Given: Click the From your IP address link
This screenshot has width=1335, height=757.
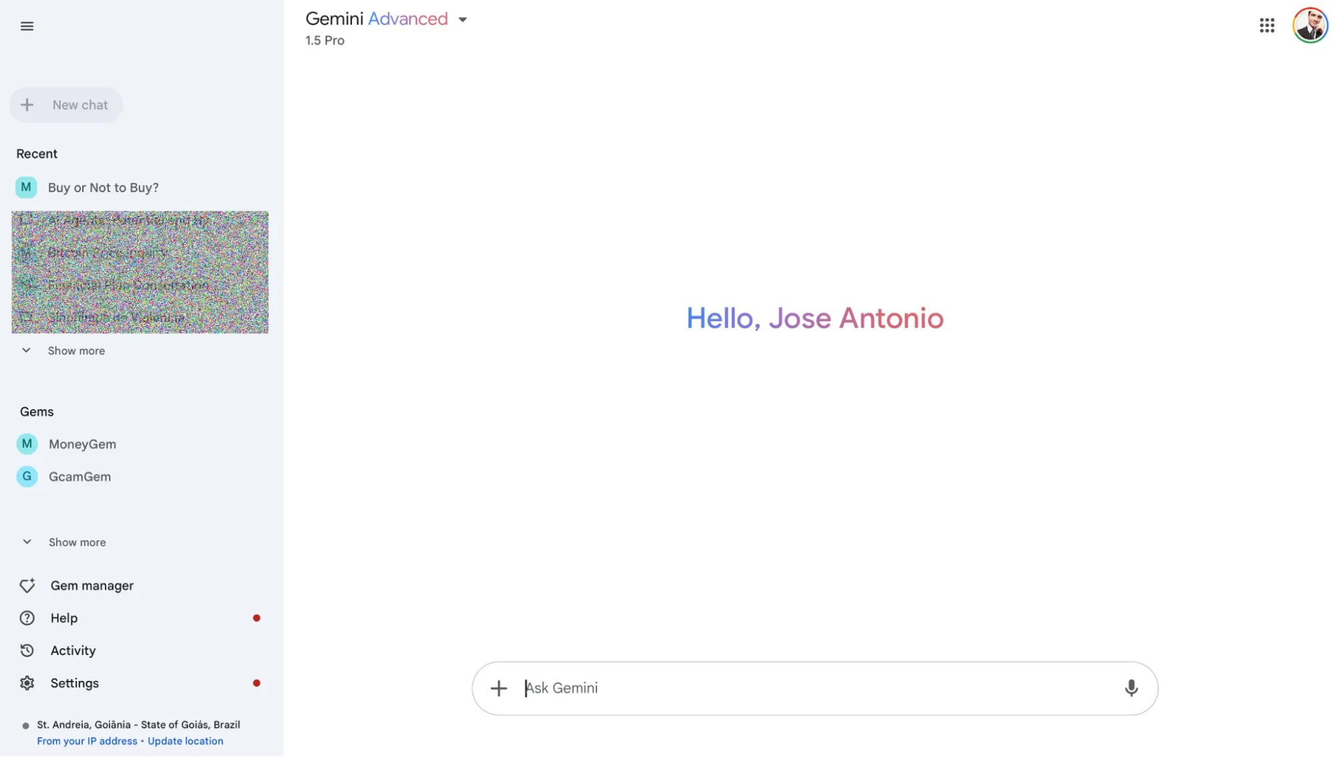Looking at the screenshot, I should point(87,741).
